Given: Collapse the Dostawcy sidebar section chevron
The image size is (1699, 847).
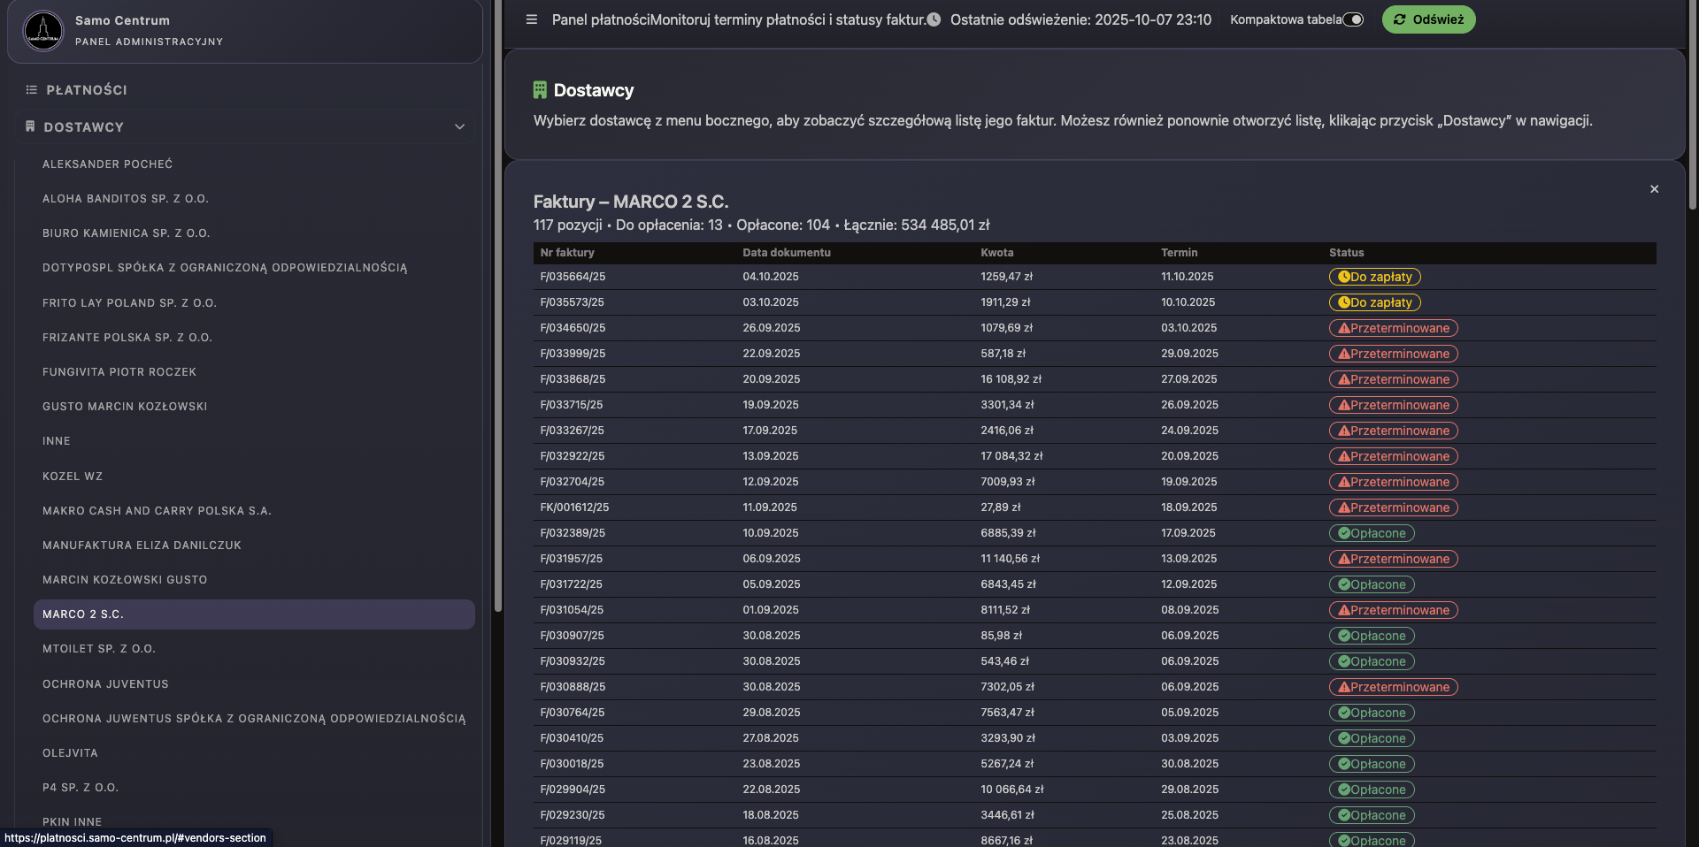Looking at the screenshot, I should click(459, 127).
